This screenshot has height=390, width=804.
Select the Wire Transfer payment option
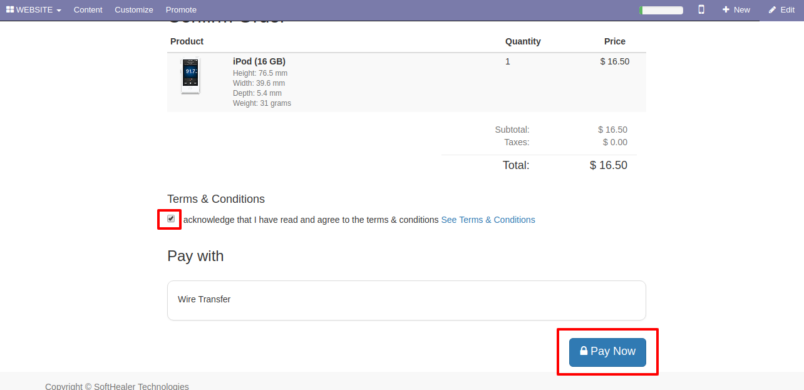406,300
